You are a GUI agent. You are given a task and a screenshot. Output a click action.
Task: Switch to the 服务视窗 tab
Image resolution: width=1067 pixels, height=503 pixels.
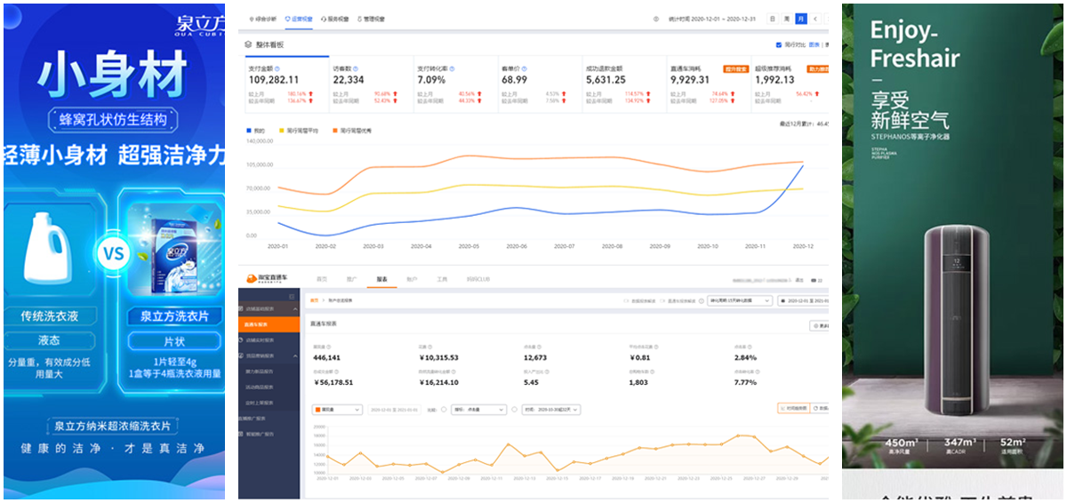(x=335, y=19)
